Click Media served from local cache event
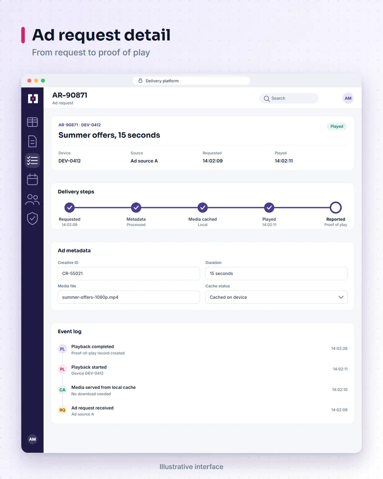383x479 pixels. point(103,388)
